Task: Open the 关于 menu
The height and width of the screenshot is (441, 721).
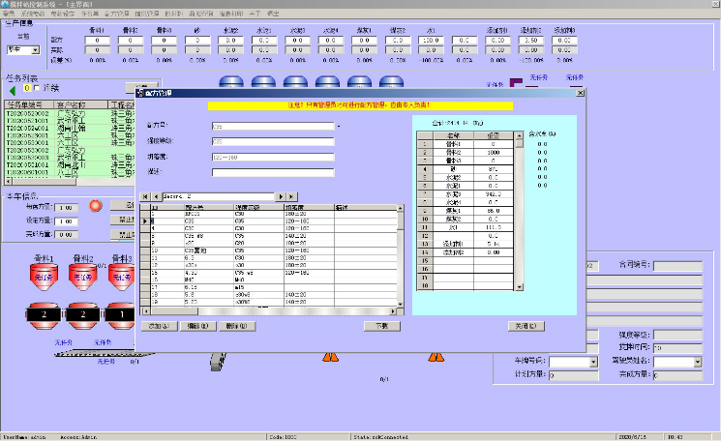Action: [255, 14]
